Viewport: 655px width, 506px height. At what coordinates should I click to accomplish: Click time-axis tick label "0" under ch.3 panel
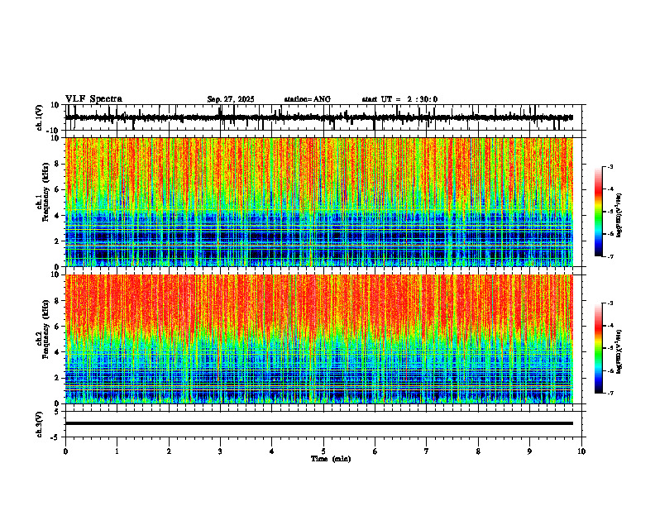[65, 451]
